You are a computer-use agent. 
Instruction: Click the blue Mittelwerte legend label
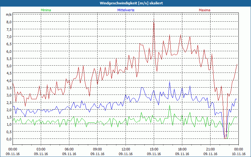click(x=126, y=10)
